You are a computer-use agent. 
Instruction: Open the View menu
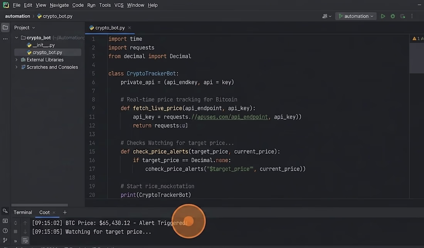pos(41,5)
